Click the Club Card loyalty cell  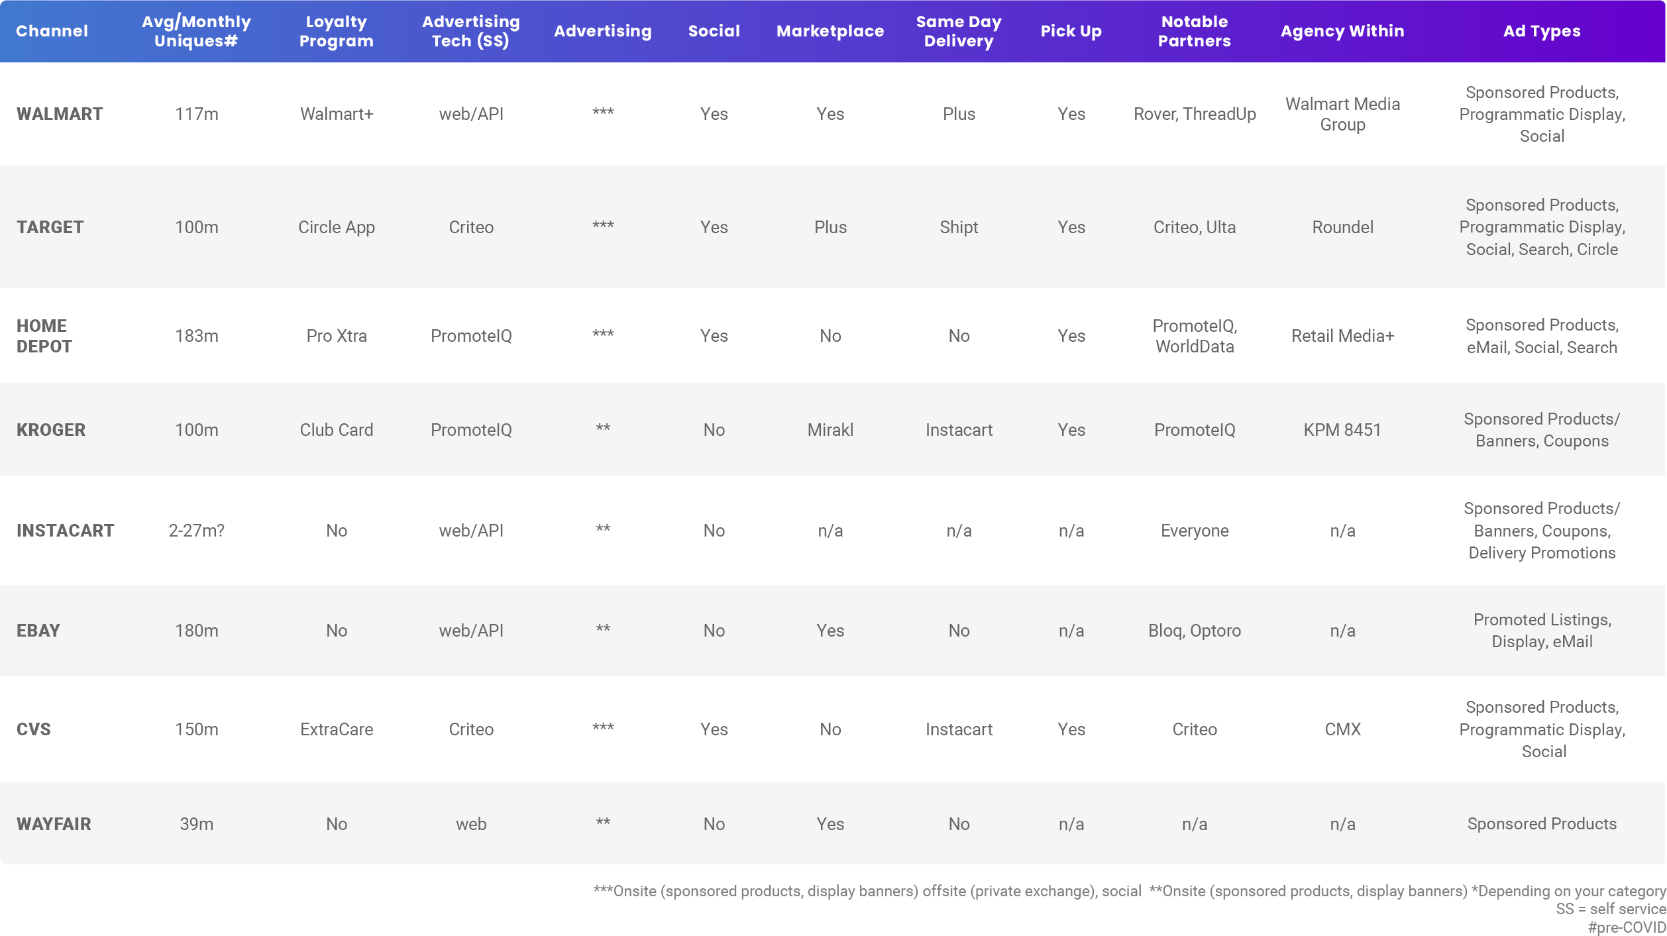coord(337,430)
